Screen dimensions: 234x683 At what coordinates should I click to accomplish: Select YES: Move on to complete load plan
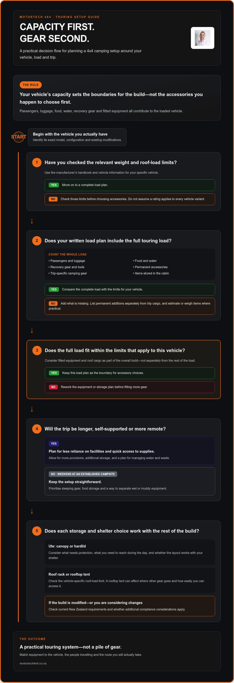(130, 185)
